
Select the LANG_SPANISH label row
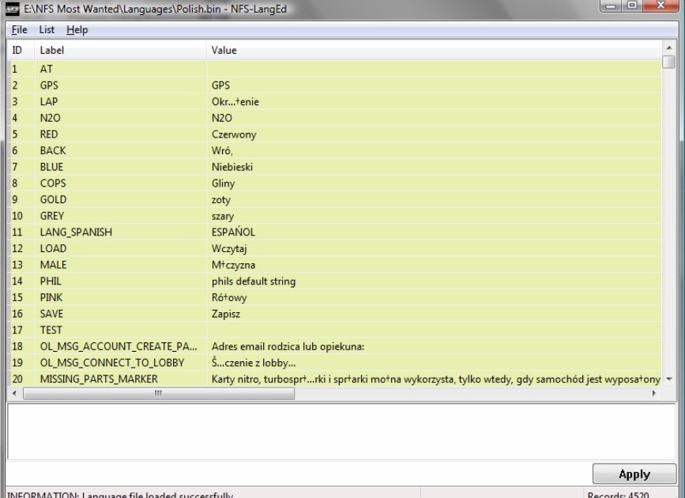point(334,232)
